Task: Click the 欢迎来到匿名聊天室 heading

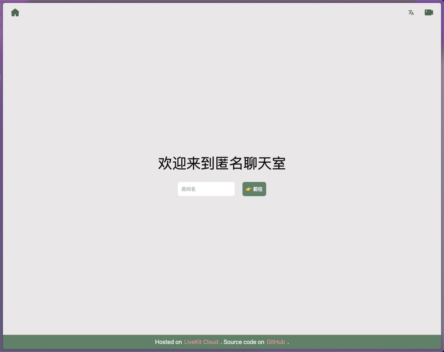Action: pos(222,163)
